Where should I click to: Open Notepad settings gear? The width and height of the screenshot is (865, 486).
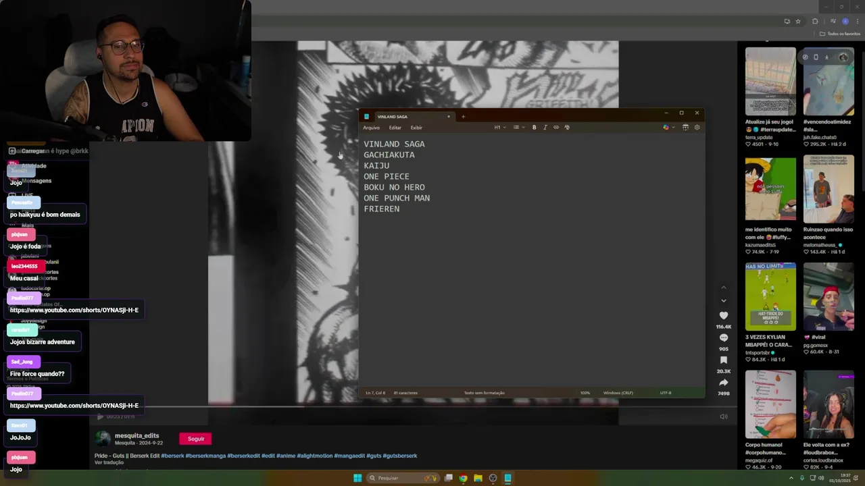[697, 128]
